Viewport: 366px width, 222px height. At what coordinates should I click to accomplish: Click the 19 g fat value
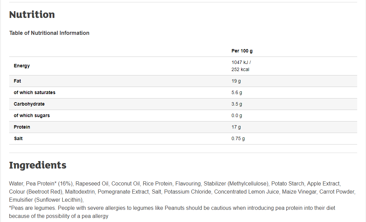[x=236, y=81]
